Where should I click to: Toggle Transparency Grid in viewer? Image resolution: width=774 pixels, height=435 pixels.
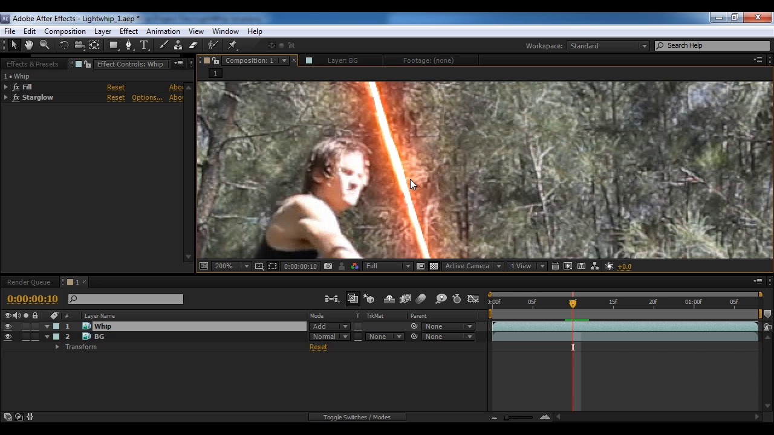pyautogui.click(x=434, y=266)
